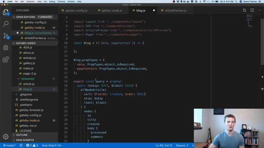This screenshot has width=264, height=148.
Task: Toggle Auto Attach: On in status bar
Action: click(x=52, y=145)
